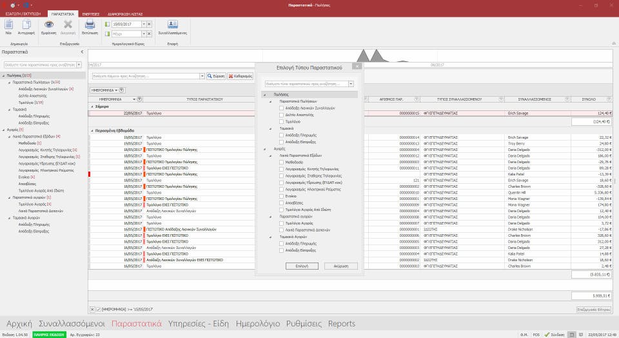
Task: Clear the 15/05/2017 from-date with X
Action: (x=149, y=24)
